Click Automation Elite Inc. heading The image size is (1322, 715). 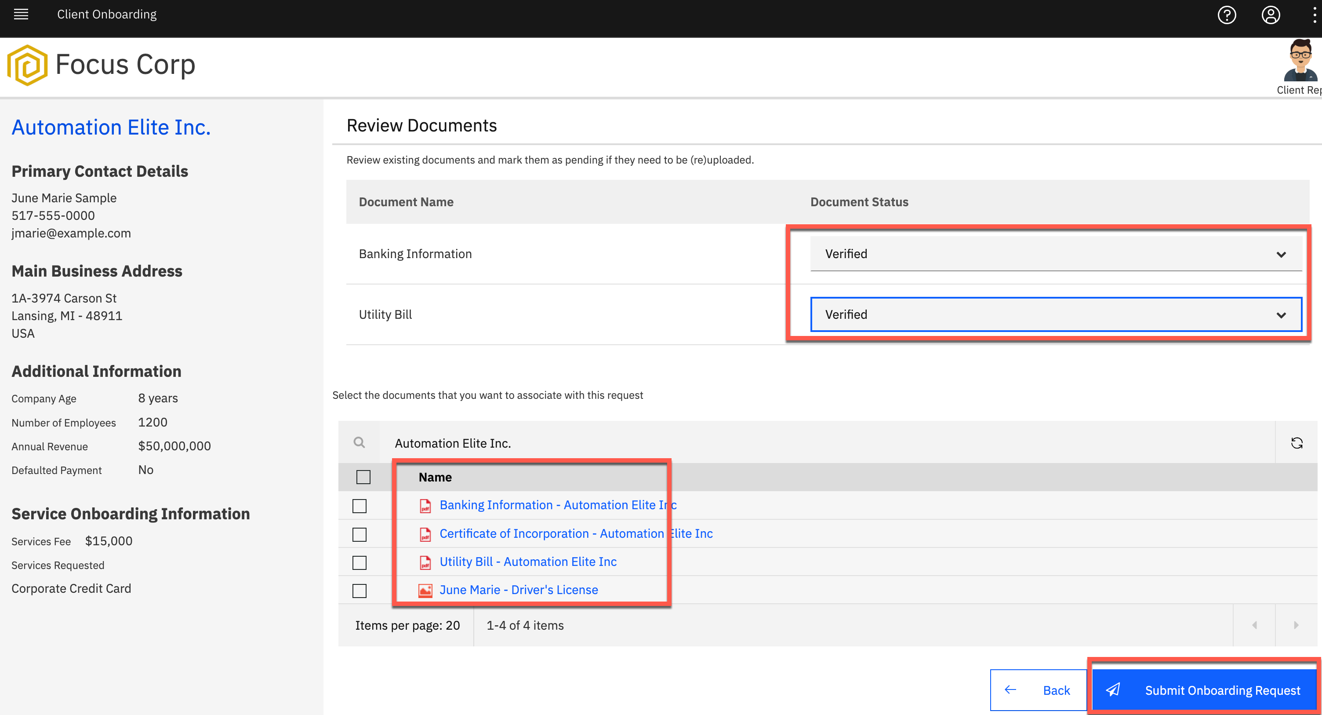[x=111, y=128]
